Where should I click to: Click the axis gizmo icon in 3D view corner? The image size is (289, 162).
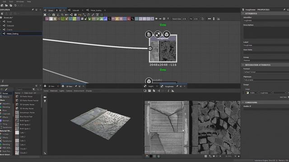pyautogui.click(x=45, y=153)
